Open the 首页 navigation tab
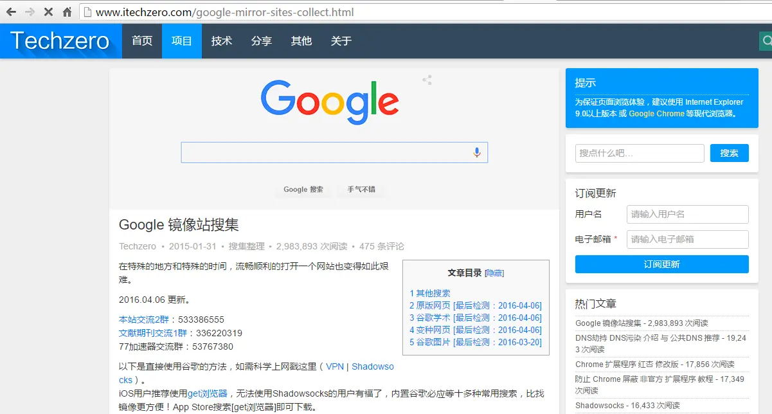The width and height of the screenshot is (772, 414). point(142,41)
